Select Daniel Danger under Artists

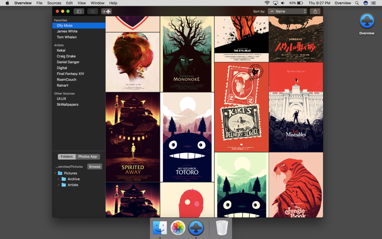tap(79, 62)
